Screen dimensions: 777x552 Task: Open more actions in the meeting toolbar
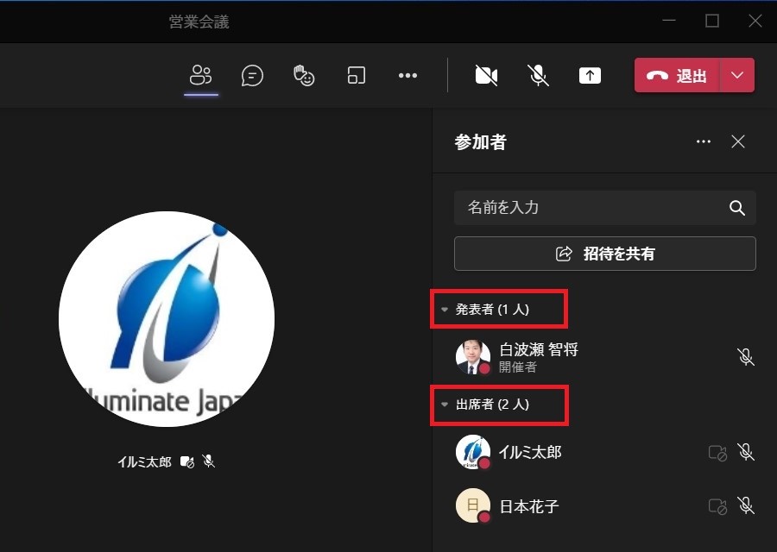tap(407, 76)
